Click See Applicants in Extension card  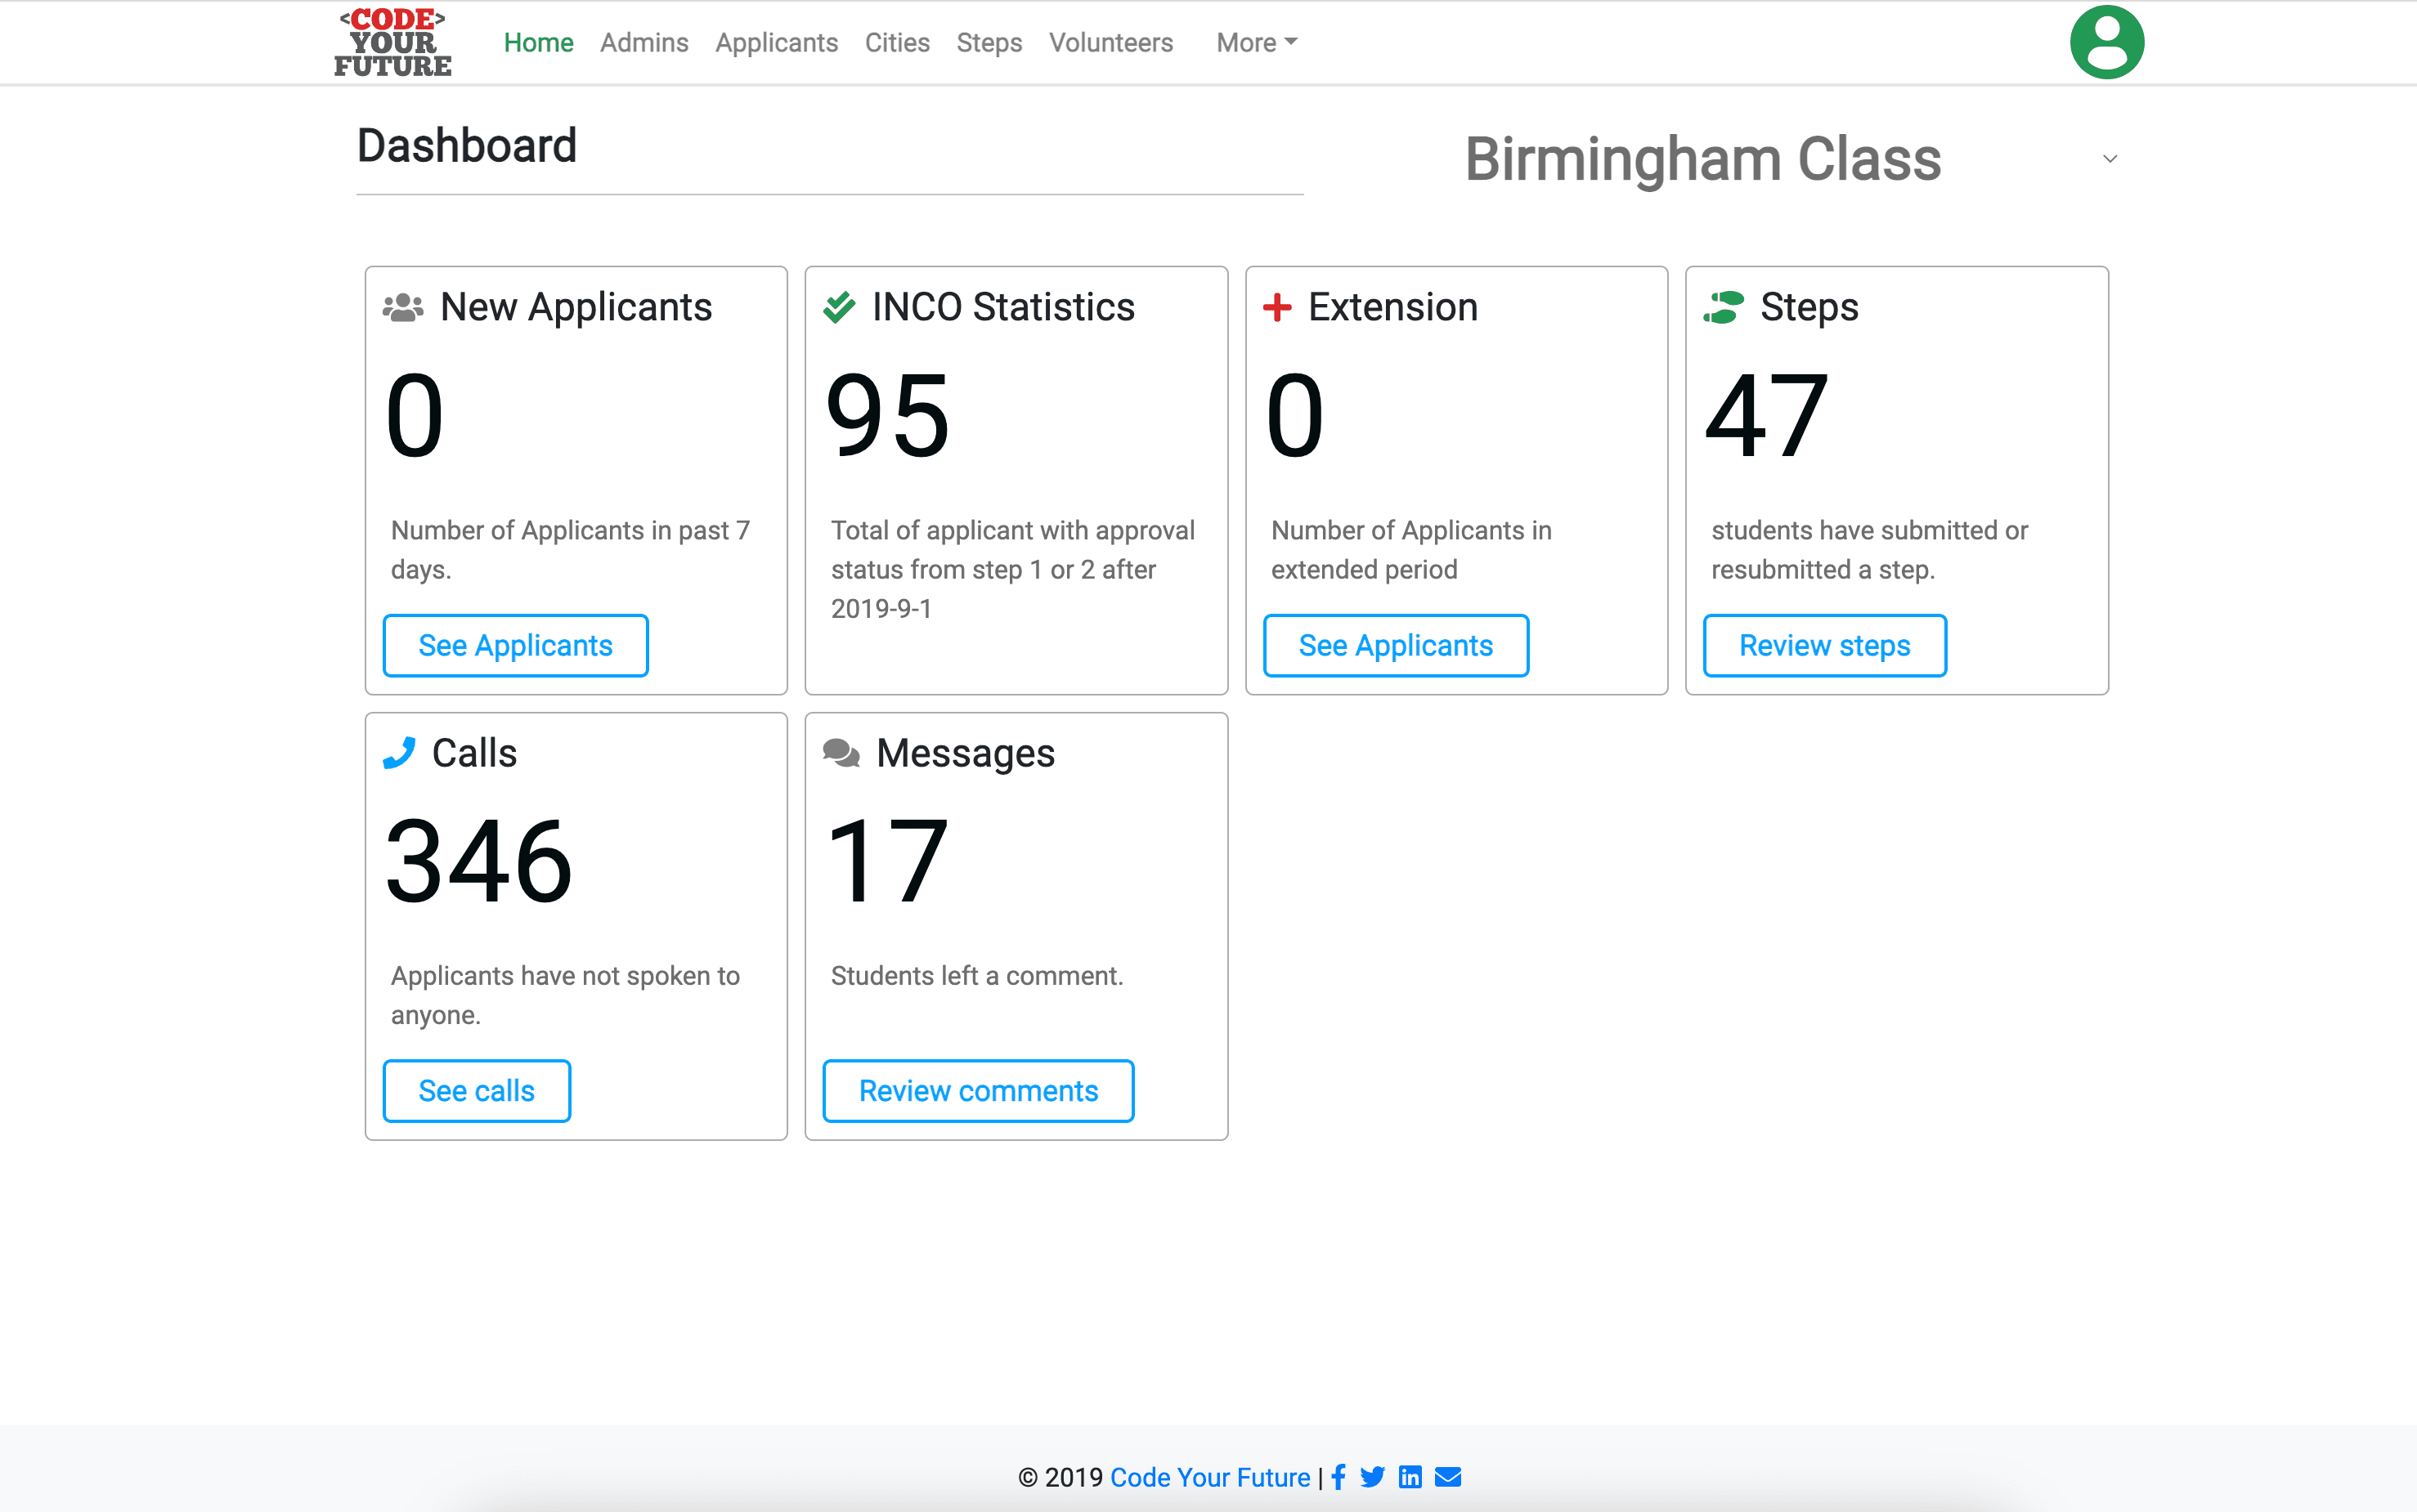coord(1396,645)
